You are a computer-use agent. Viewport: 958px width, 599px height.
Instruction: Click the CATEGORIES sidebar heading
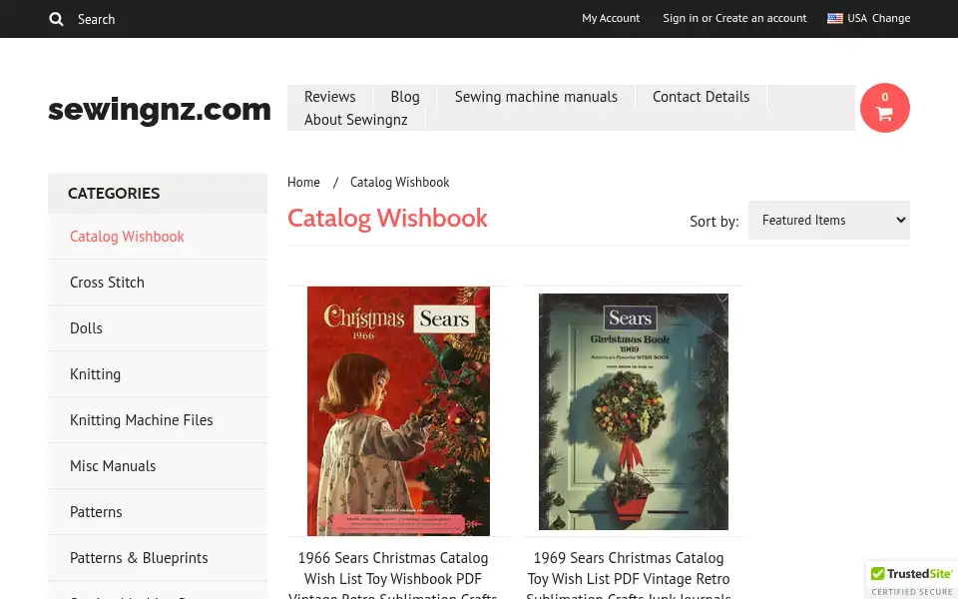click(x=114, y=193)
